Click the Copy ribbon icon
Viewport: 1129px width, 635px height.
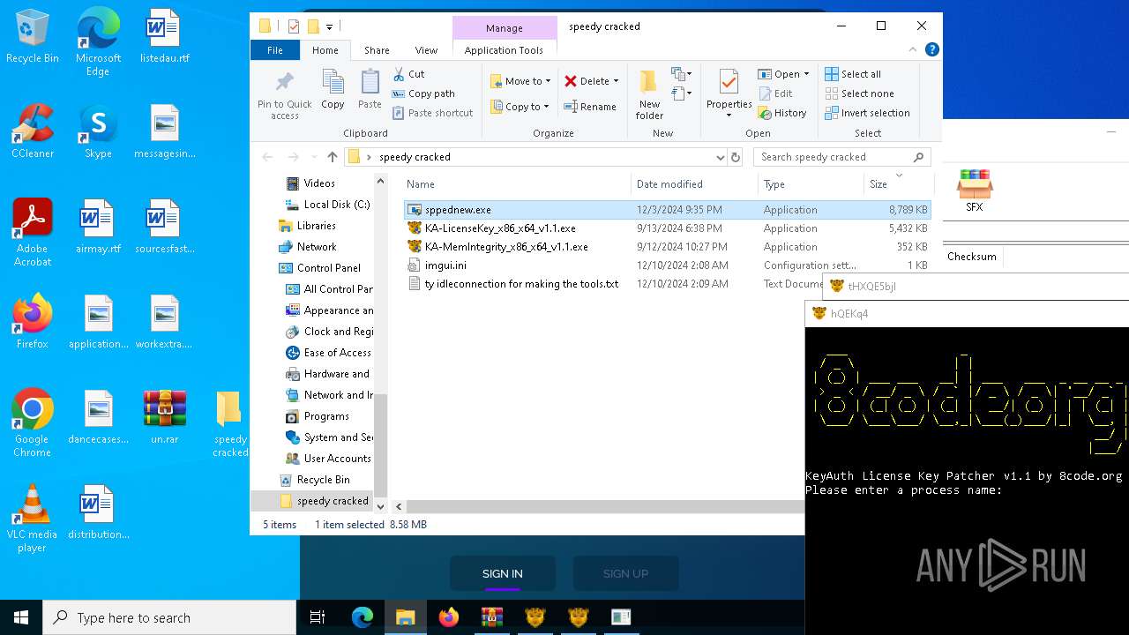333,91
